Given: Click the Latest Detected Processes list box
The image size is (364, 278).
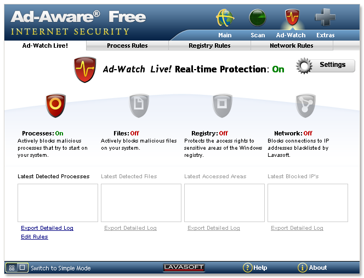Looking at the screenshot, I should [58, 203].
